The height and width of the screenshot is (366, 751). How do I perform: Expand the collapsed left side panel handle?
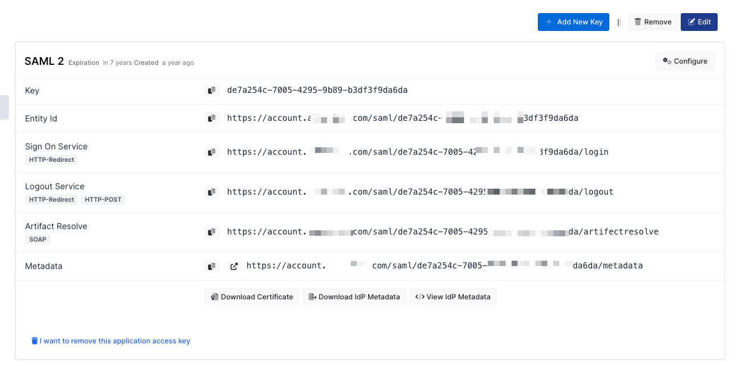click(4, 107)
